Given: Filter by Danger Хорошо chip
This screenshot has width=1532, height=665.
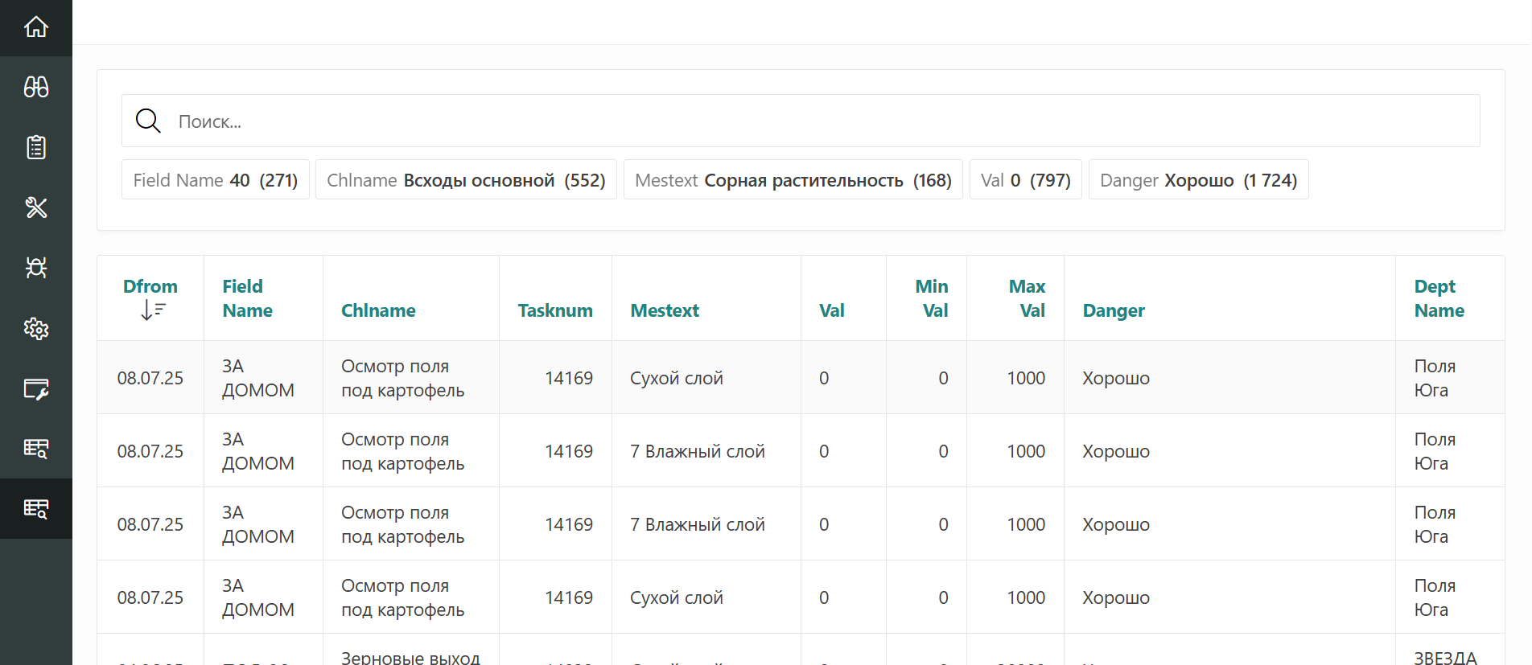Looking at the screenshot, I should pos(1198,180).
